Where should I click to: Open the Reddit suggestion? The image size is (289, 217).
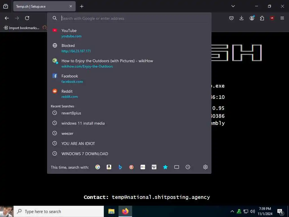coord(129,94)
